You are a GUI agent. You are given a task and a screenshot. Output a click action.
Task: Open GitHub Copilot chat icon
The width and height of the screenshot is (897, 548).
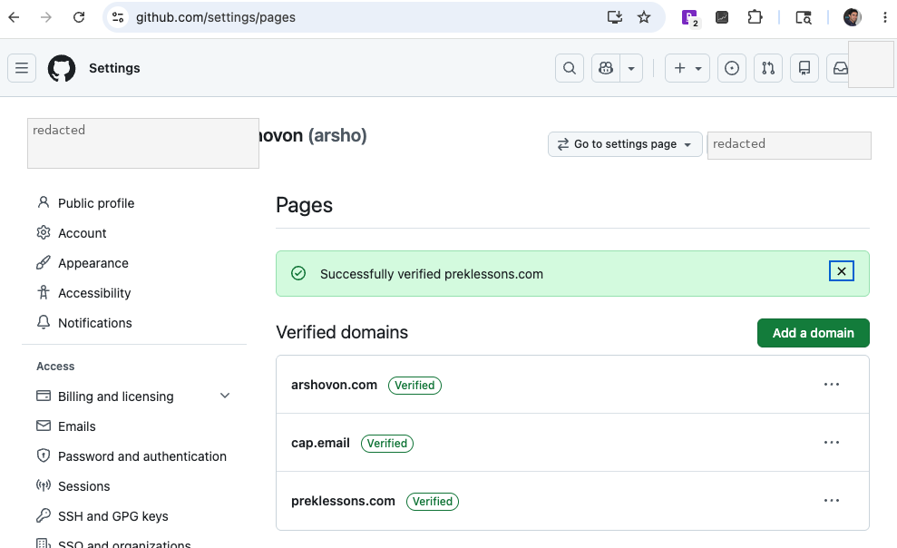(x=606, y=68)
